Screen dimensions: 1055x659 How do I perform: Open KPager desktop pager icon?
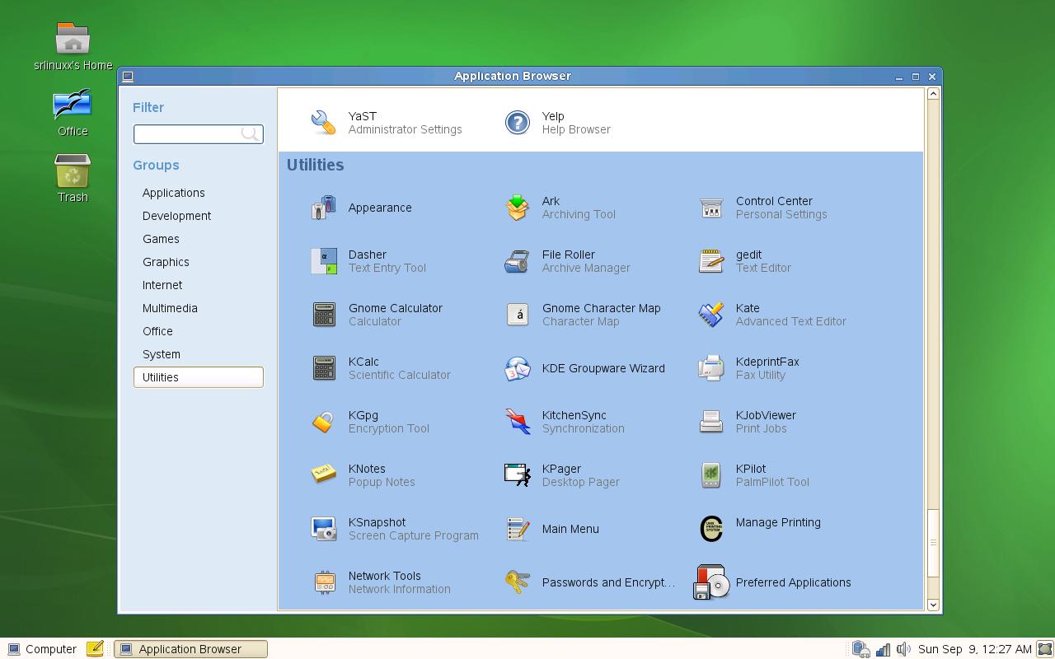click(x=517, y=475)
